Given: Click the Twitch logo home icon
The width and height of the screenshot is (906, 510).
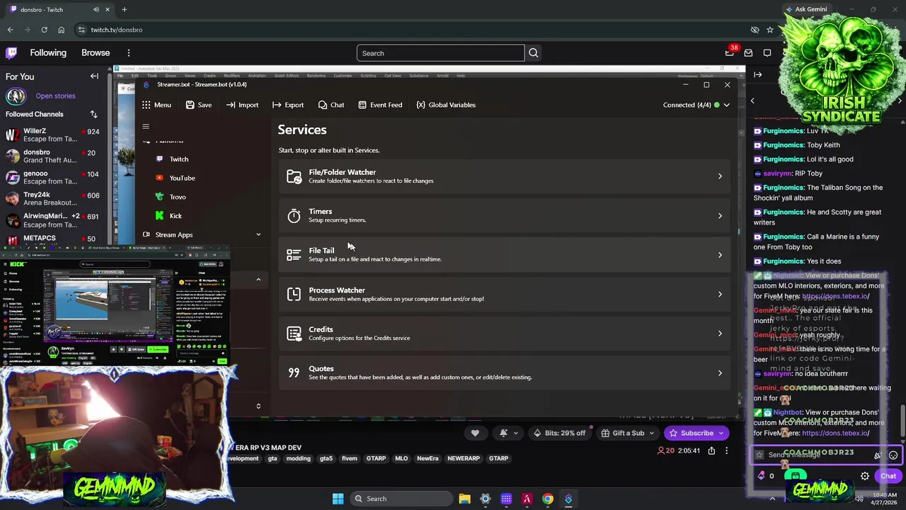Looking at the screenshot, I should pos(11,53).
